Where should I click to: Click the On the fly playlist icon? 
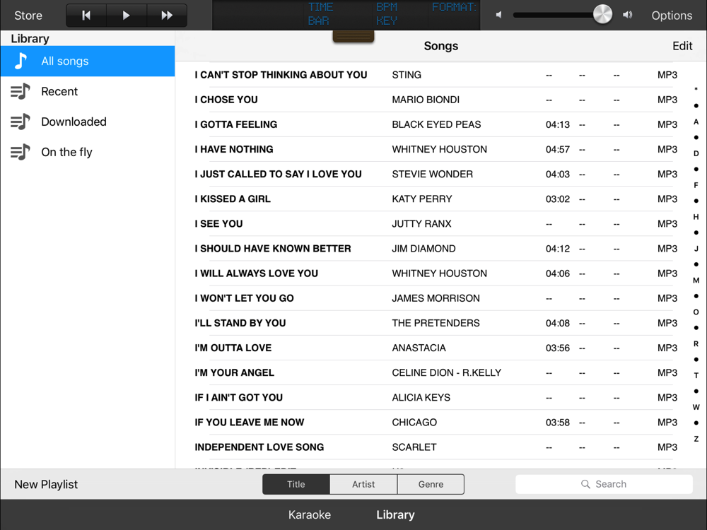tap(21, 152)
